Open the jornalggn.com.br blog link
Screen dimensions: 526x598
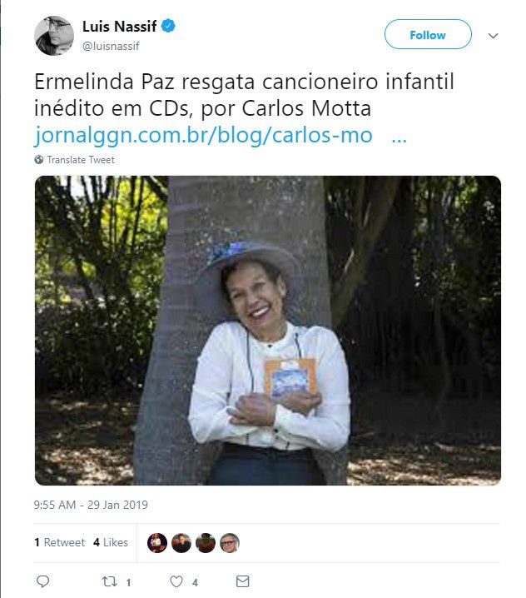coord(204,135)
